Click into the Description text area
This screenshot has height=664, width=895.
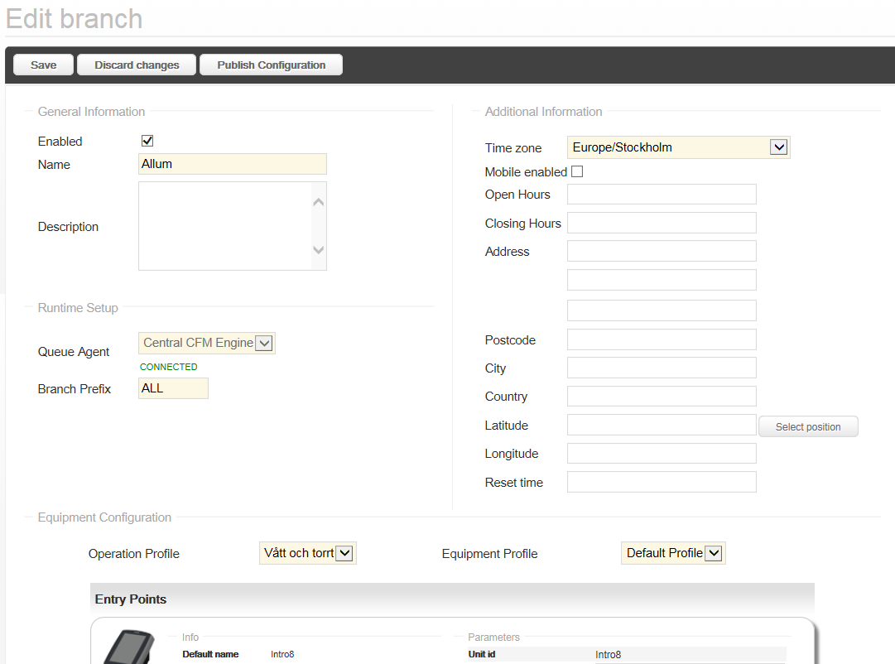224,226
